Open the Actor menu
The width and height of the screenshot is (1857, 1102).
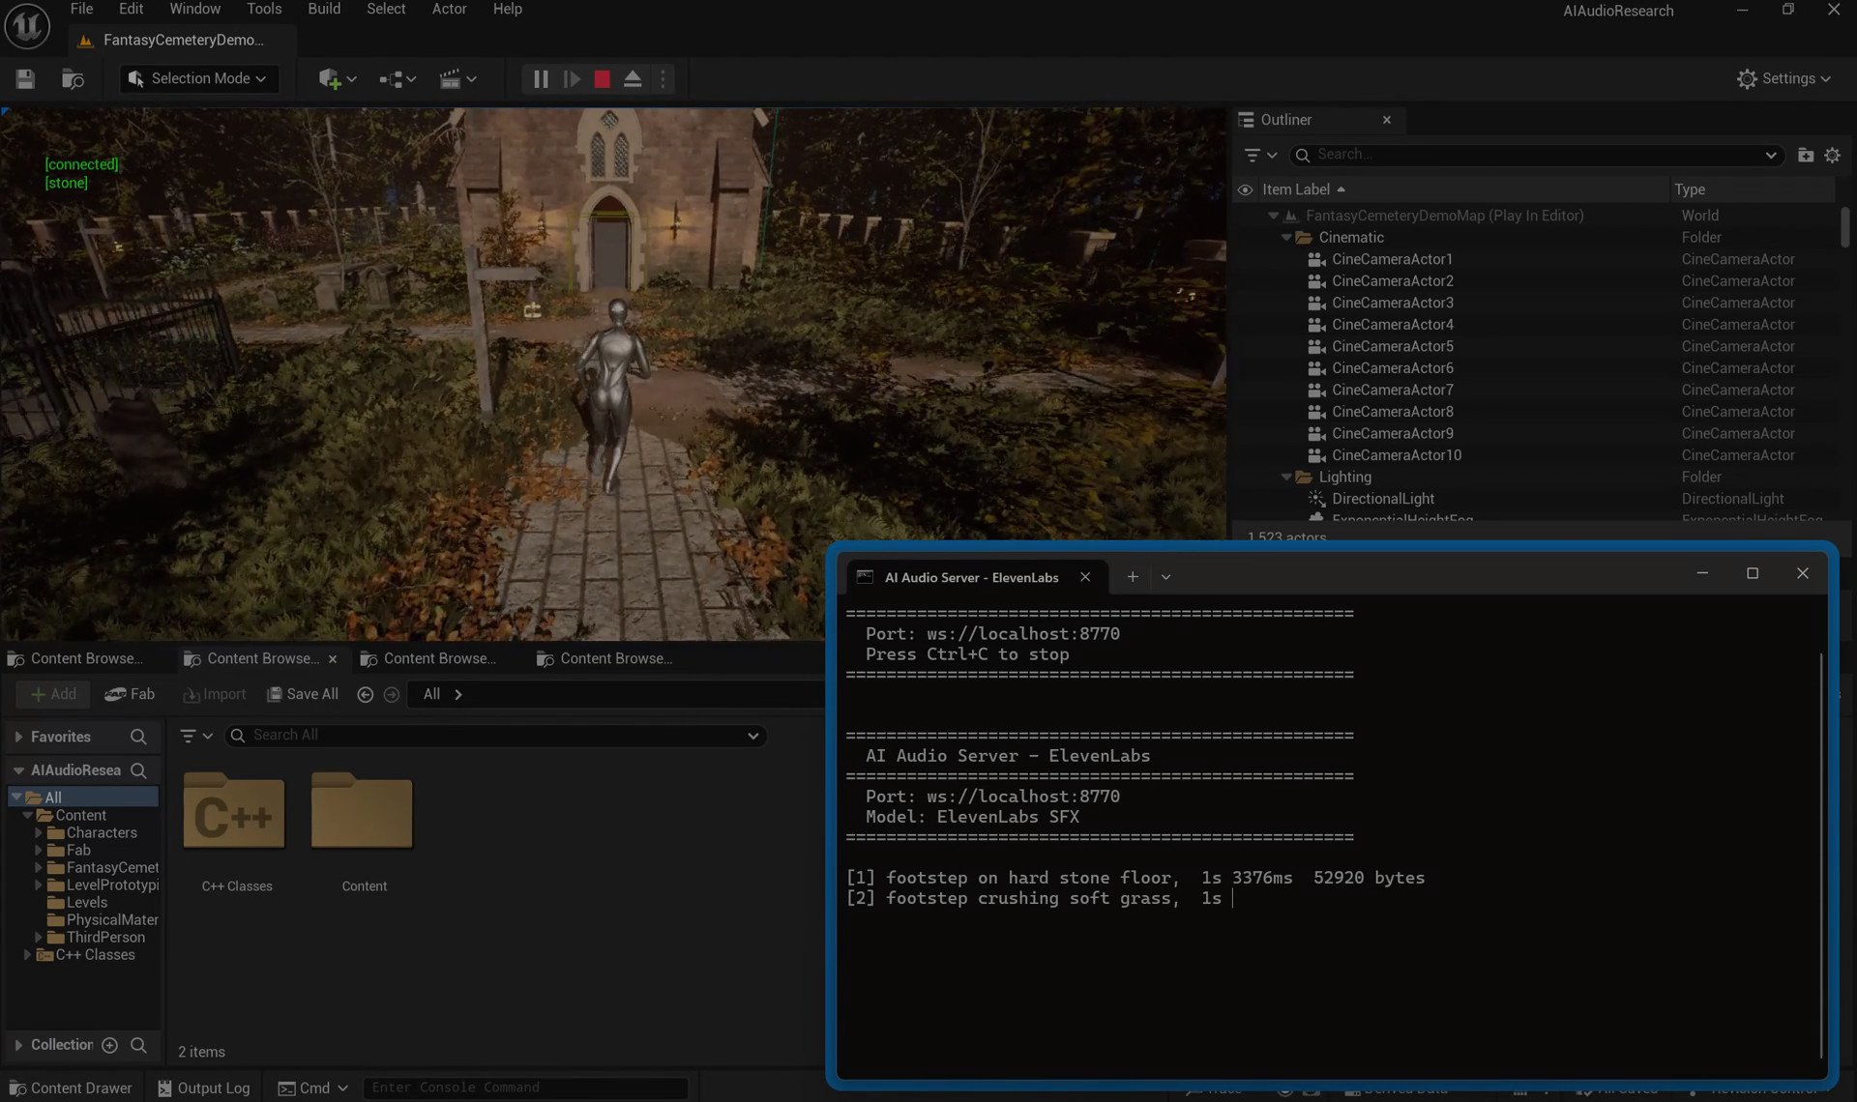449,9
